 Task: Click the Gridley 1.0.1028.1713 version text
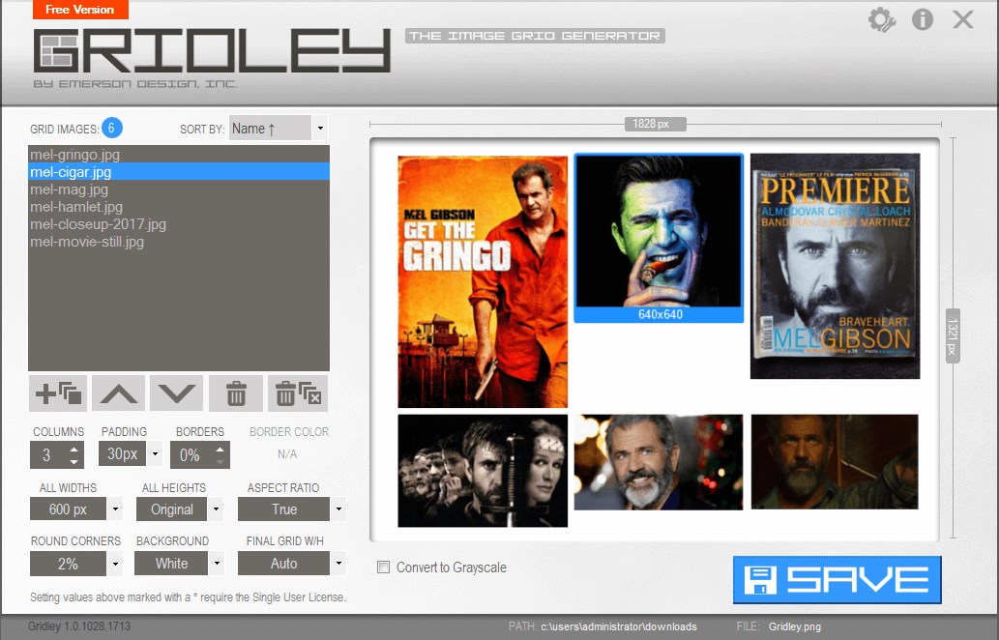click(79, 626)
